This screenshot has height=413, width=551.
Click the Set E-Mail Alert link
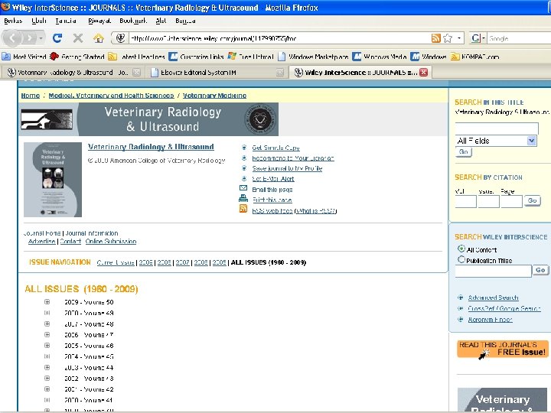pyautogui.click(x=273, y=179)
